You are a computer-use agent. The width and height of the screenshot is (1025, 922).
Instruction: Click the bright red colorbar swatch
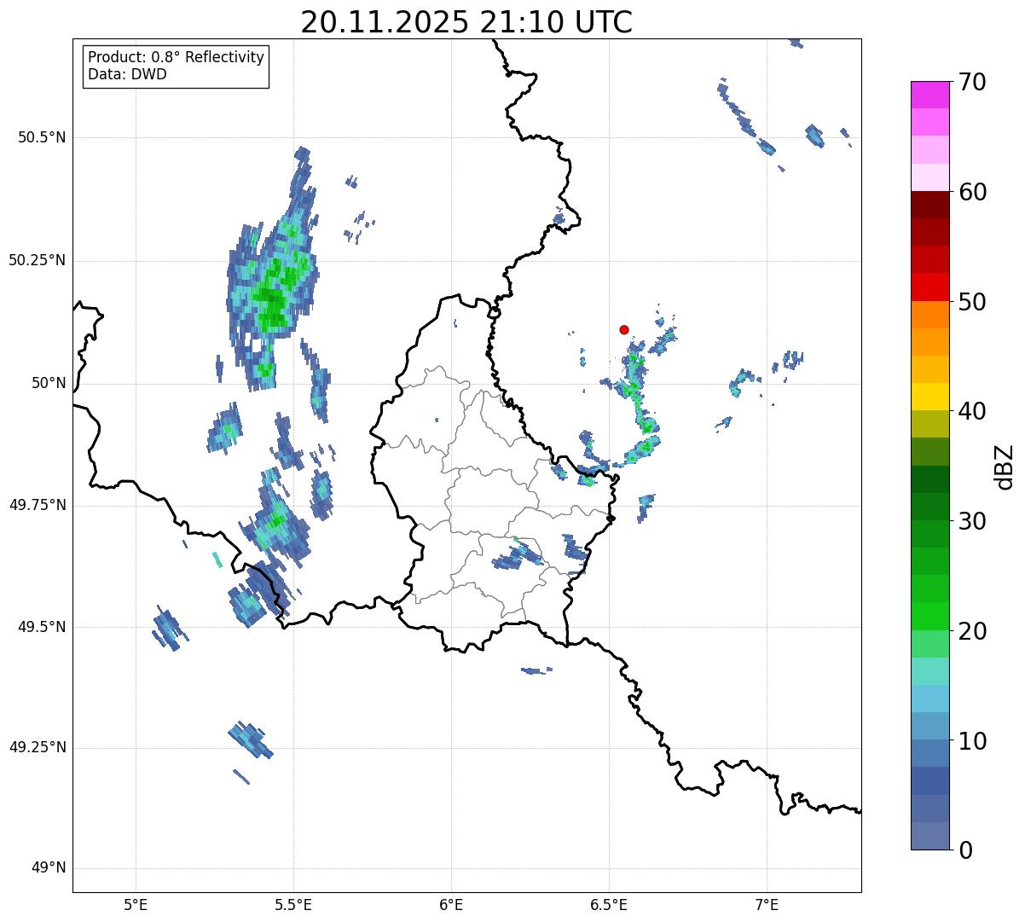[929, 287]
